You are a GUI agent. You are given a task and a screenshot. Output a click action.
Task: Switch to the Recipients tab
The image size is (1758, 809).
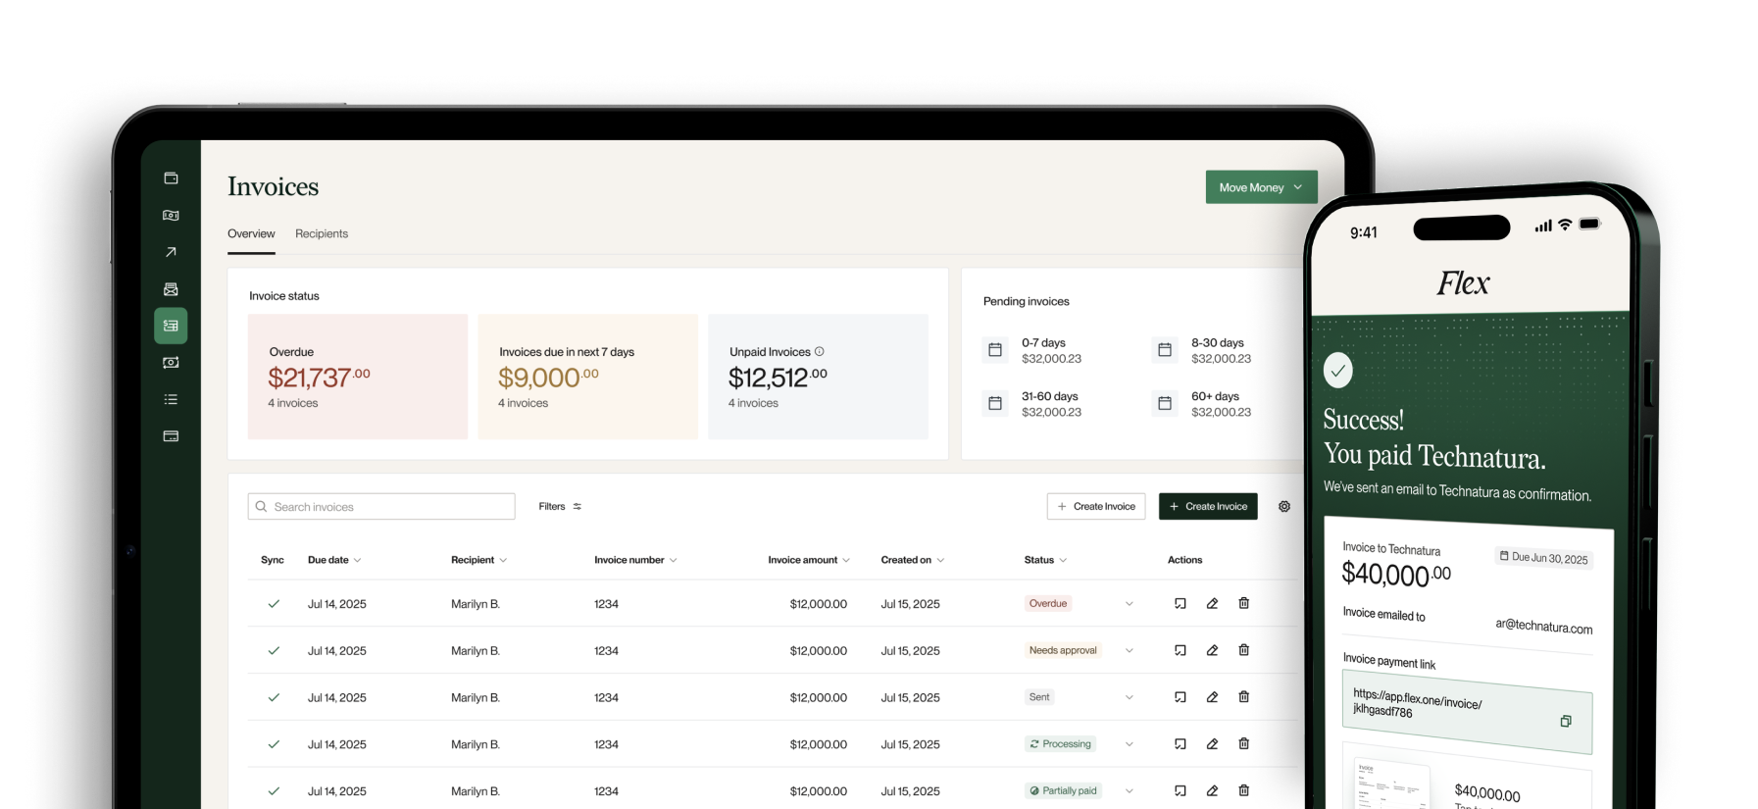pos(322,233)
